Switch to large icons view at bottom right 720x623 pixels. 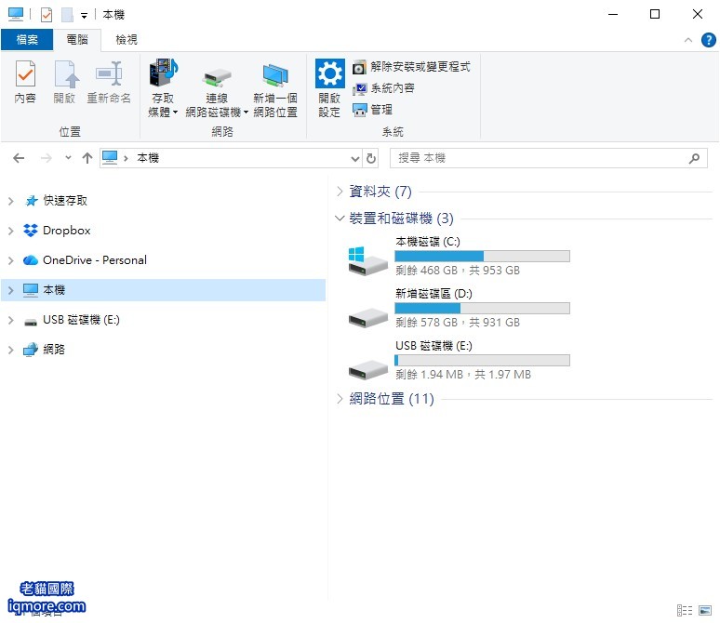705,610
